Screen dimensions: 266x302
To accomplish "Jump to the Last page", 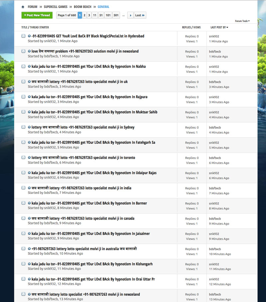I will (x=140, y=15).
